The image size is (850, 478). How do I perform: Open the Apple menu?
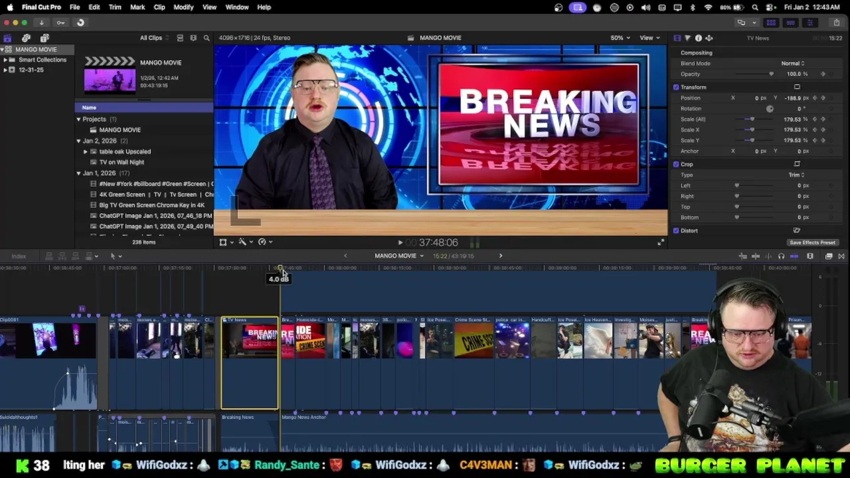click(x=10, y=7)
